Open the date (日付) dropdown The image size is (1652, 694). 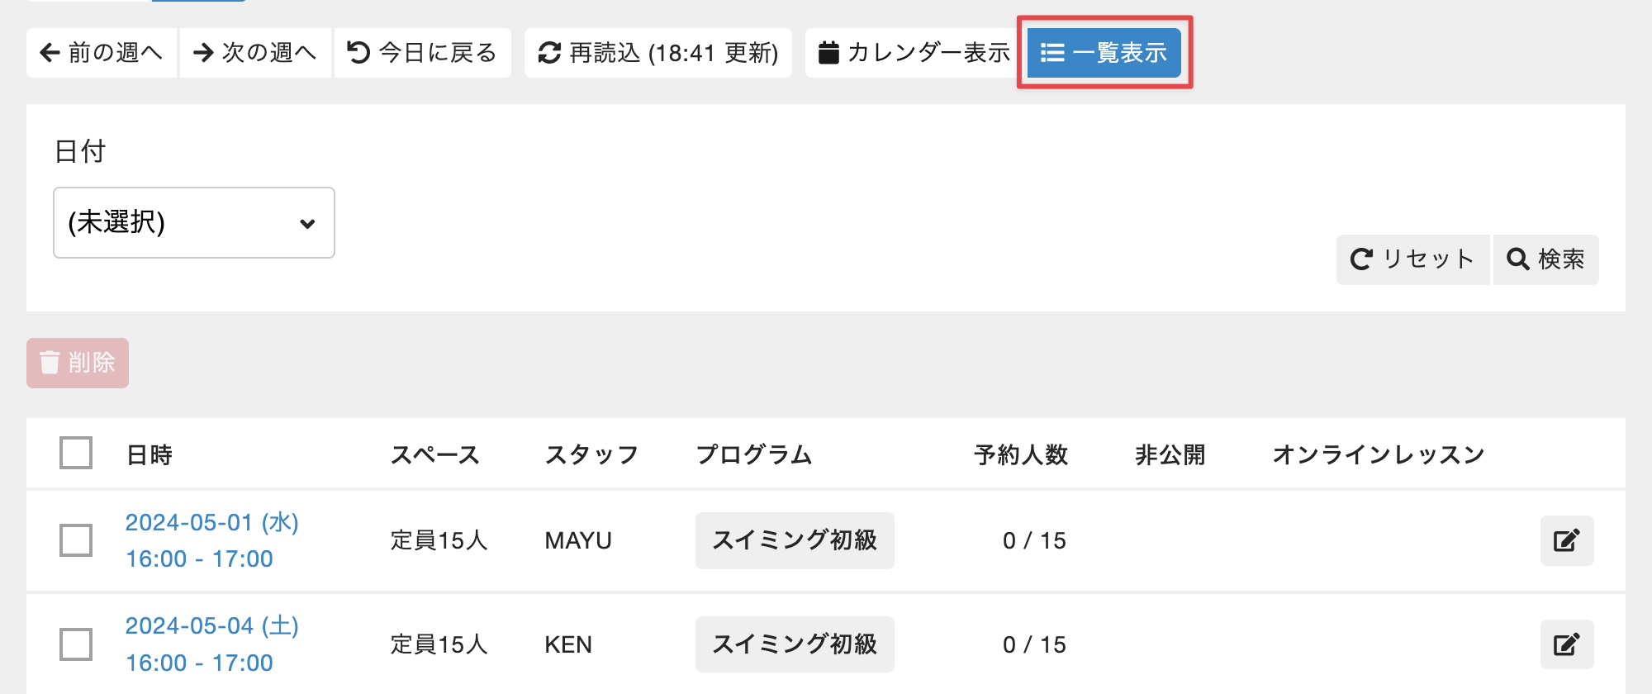pyautogui.click(x=194, y=223)
